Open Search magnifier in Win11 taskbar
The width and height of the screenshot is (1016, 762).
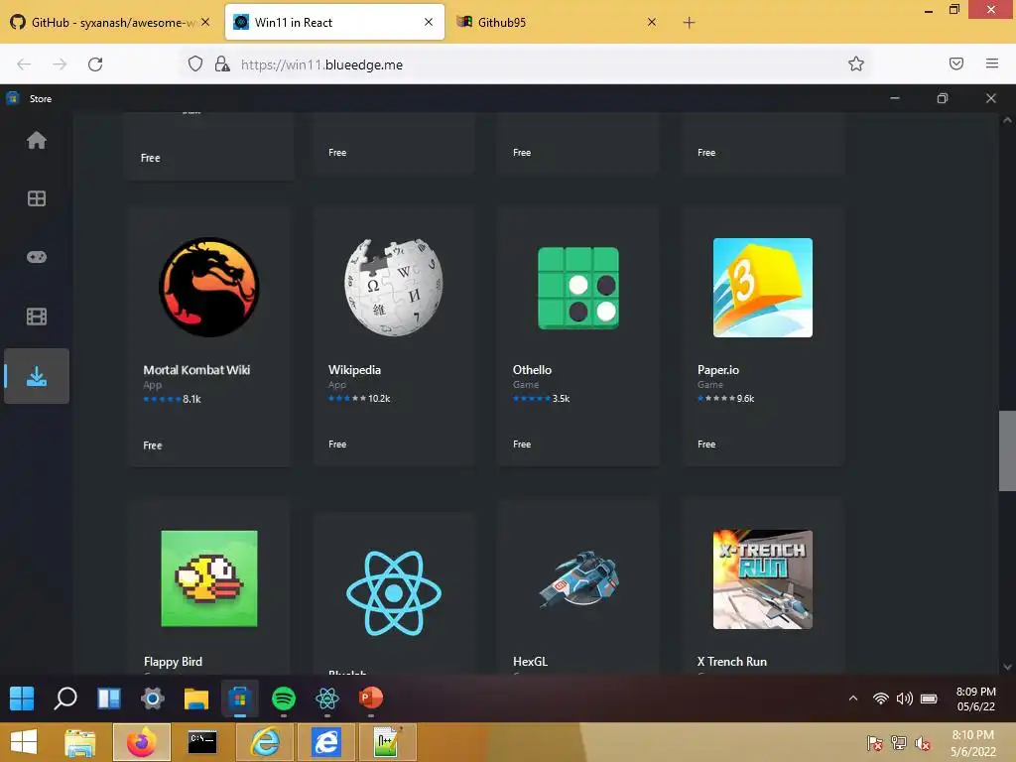(65, 698)
